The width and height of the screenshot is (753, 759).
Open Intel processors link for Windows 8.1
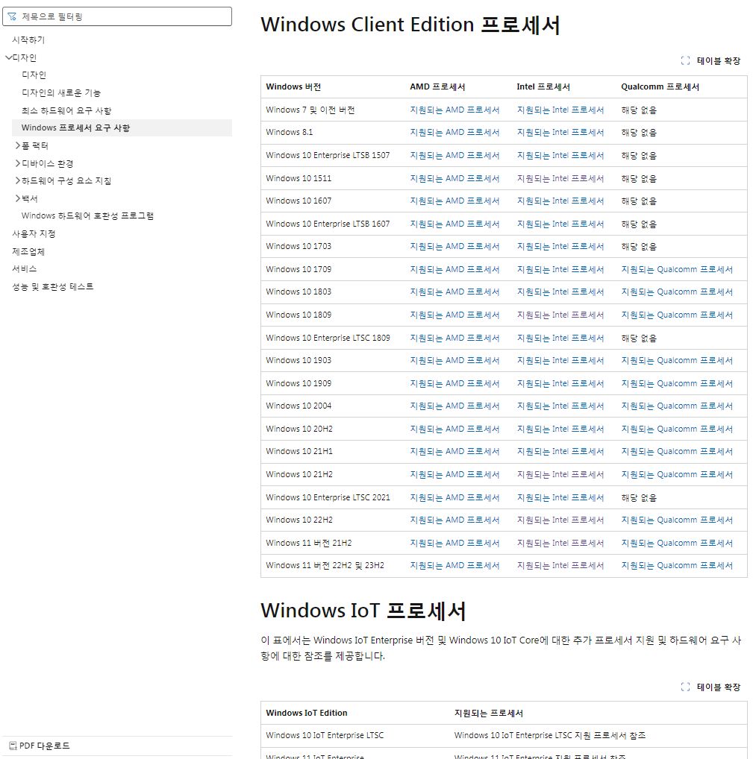click(560, 132)
